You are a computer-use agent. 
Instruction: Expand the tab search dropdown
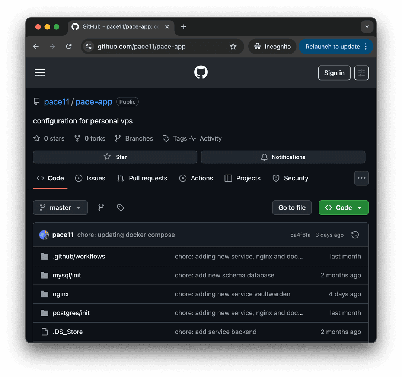pos(367,27)
